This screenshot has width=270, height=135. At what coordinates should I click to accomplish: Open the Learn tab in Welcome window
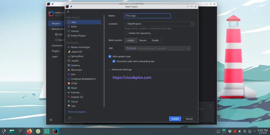click(55, 57)
